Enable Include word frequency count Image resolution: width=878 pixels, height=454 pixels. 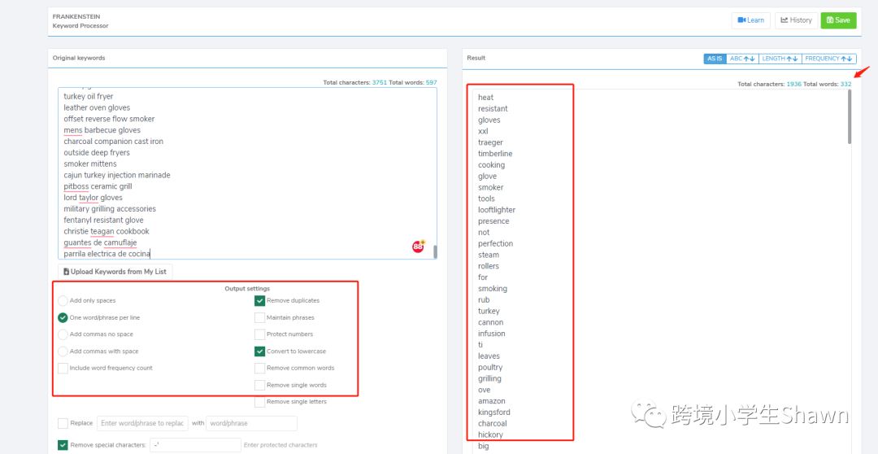[x=63, y=369]
